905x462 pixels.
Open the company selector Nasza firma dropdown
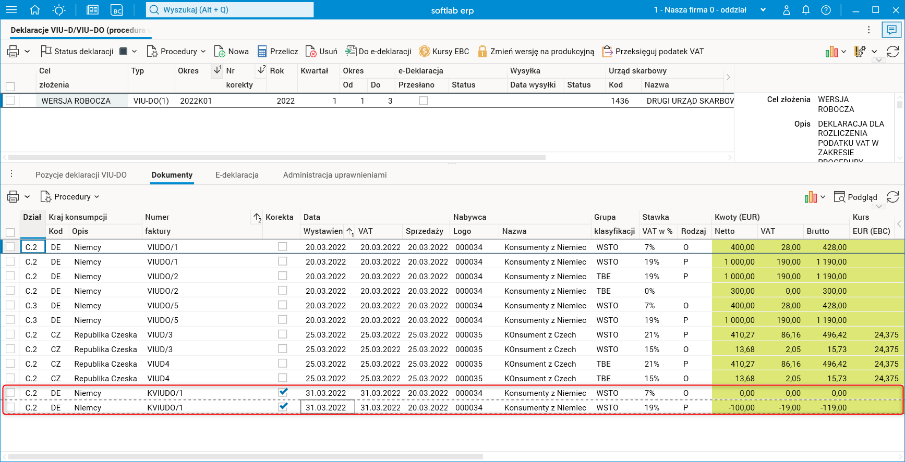(763, 10)
